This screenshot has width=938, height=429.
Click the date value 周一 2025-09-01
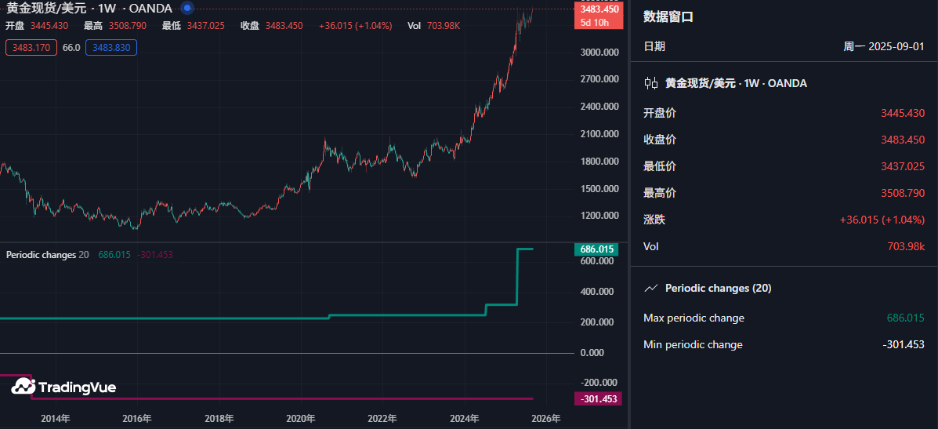pyautogui.click(x=884, y=46)
